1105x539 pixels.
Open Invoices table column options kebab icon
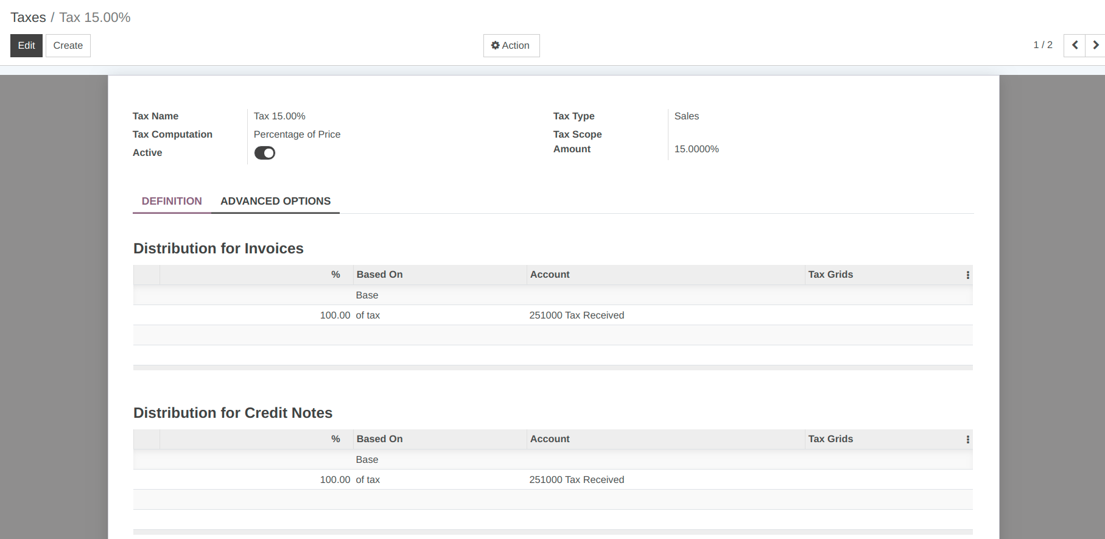pos(967,275)
